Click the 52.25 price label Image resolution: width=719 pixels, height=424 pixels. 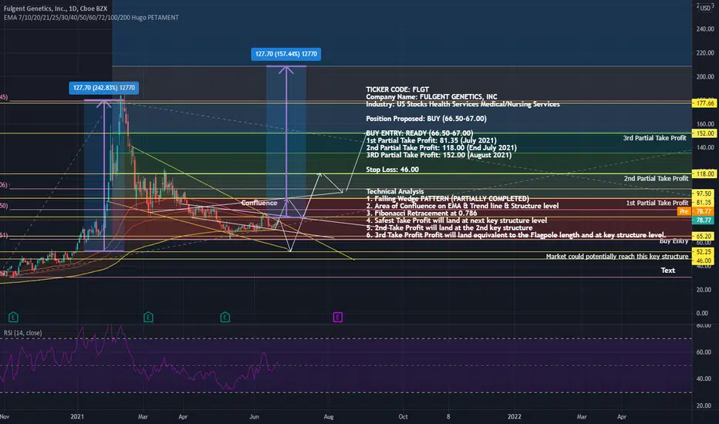[704, 252]
